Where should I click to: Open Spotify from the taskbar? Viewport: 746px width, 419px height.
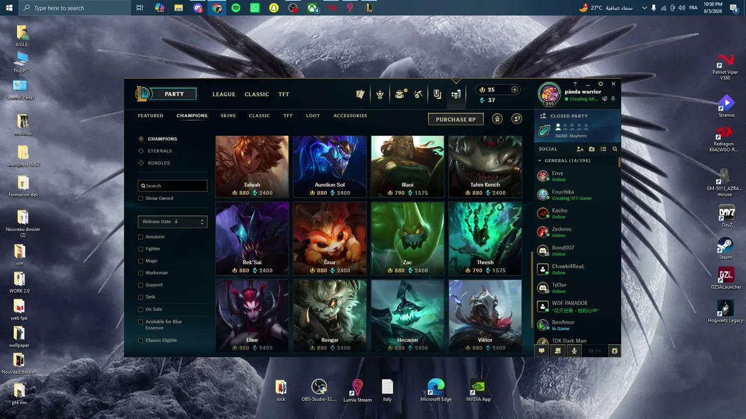(235, 8)
